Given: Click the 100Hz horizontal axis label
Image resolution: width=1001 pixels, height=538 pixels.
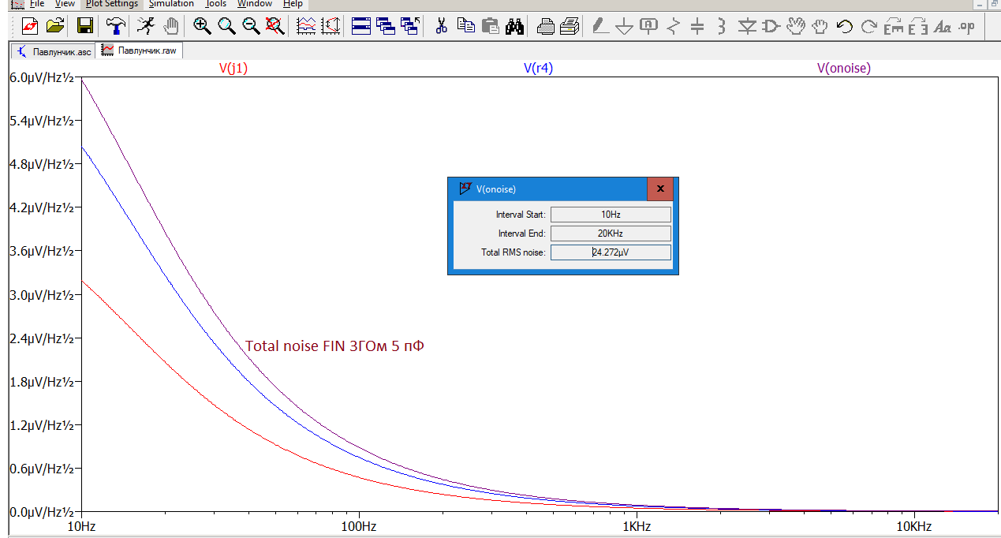Looking at the screenshot, I should pyautogui.click(x=359, y=526).
